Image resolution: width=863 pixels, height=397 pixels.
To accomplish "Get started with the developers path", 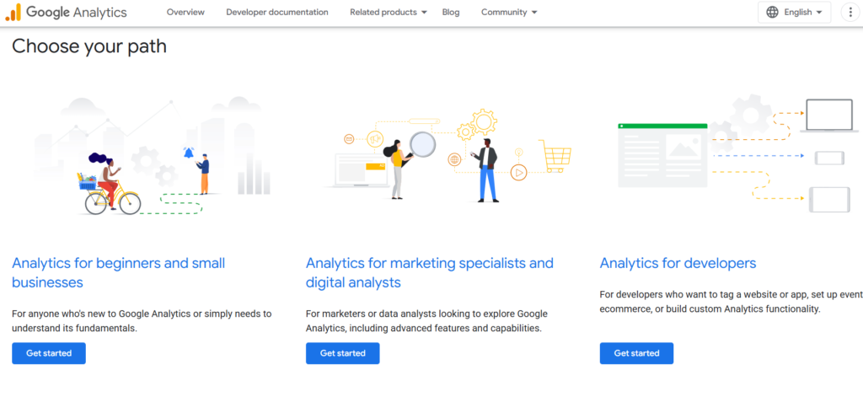I will pyautogui.click(x=636, y=353).
